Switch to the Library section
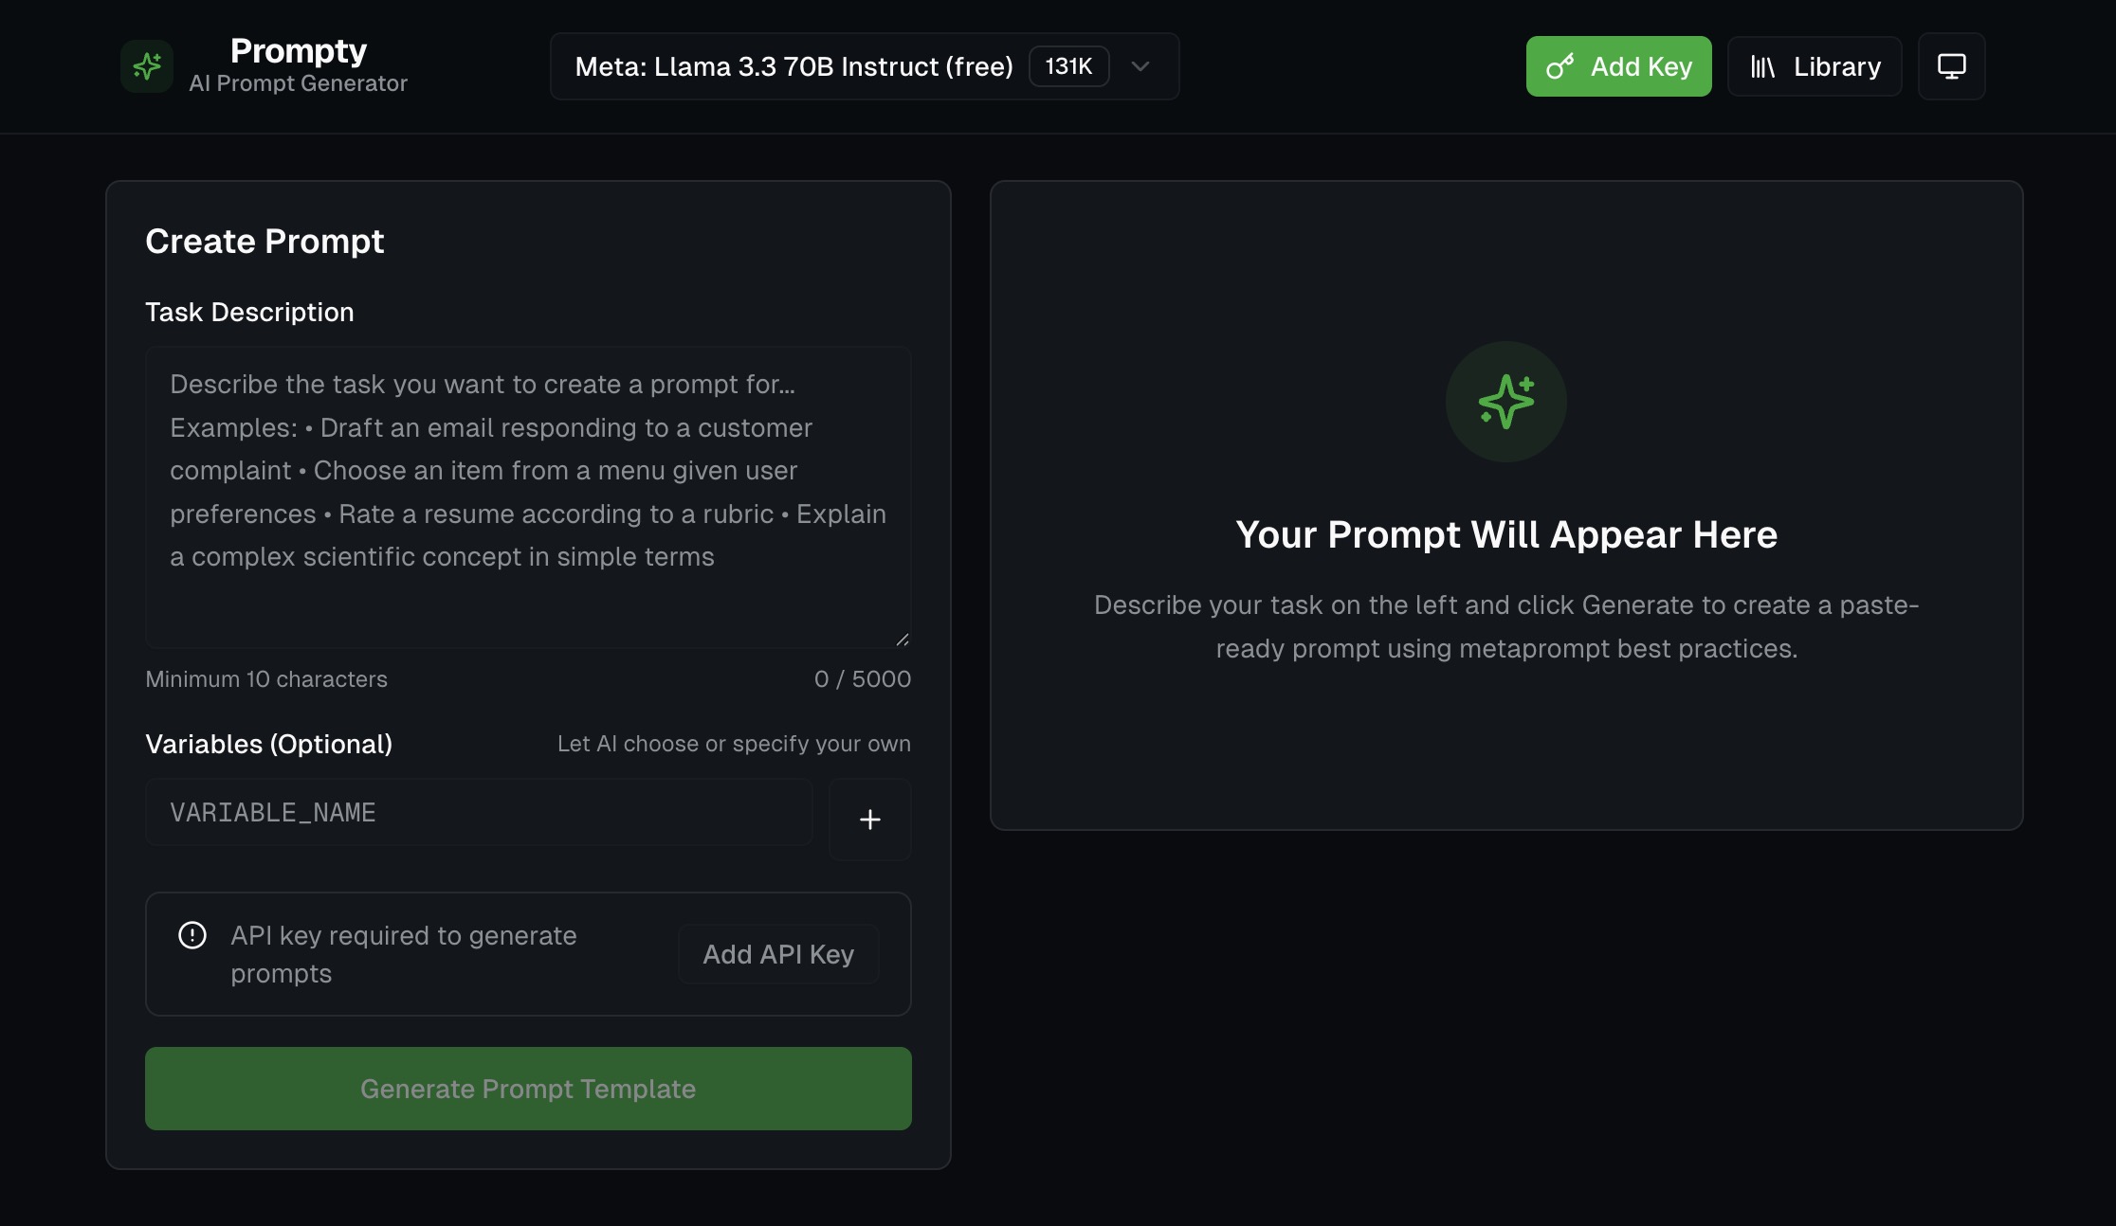The width and height of the screenshot is (2116, 1226). coord(1814,65)
